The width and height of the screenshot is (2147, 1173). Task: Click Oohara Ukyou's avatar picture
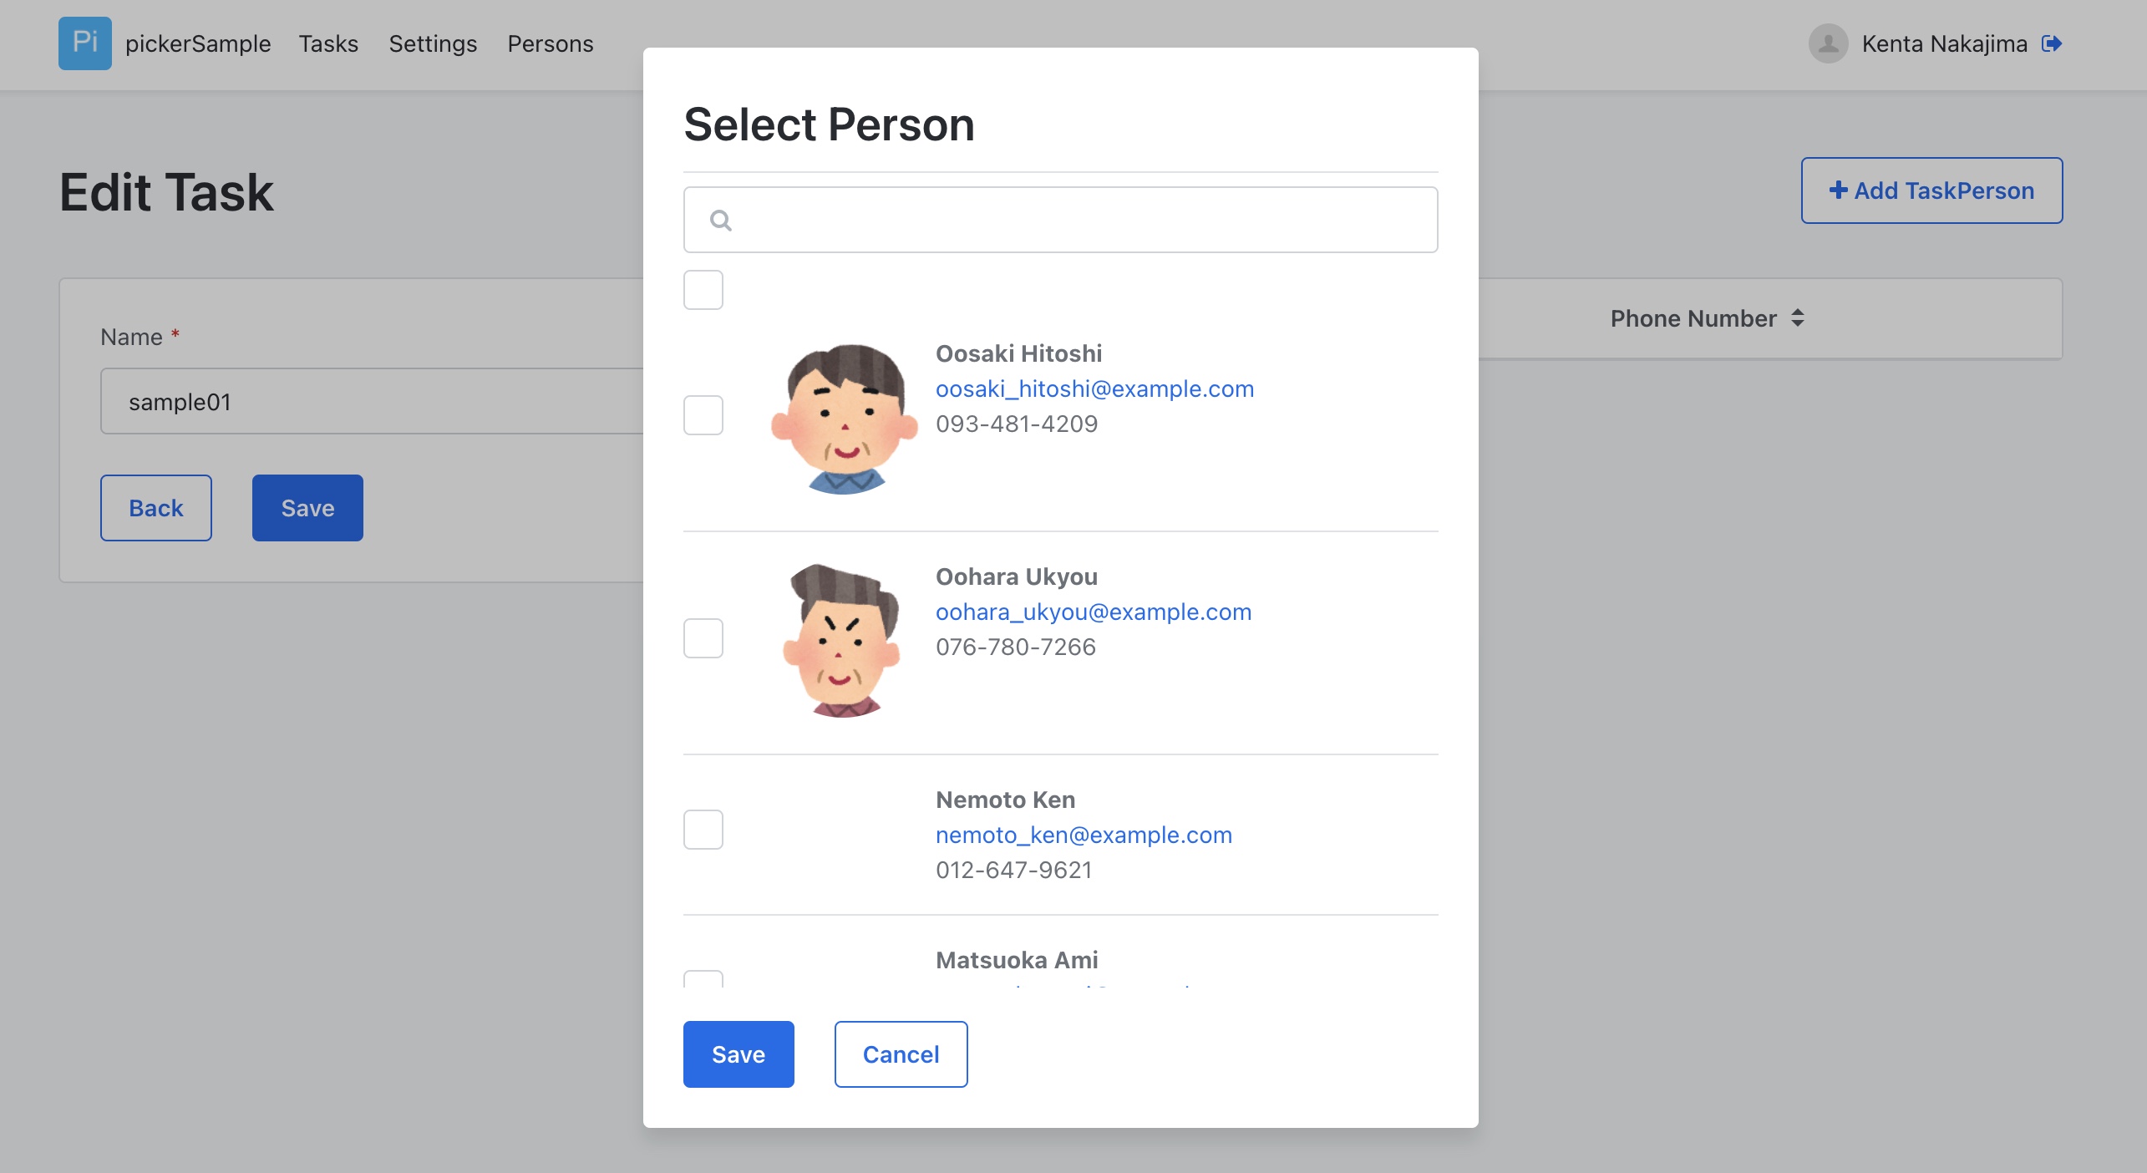[842, 641]
